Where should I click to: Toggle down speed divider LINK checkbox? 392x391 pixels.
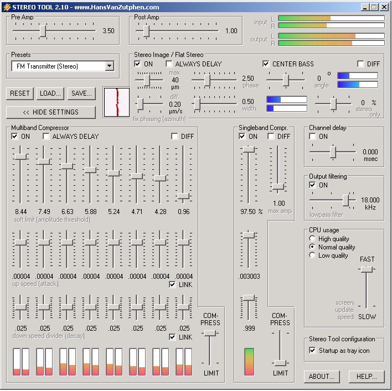pos(172,337)
